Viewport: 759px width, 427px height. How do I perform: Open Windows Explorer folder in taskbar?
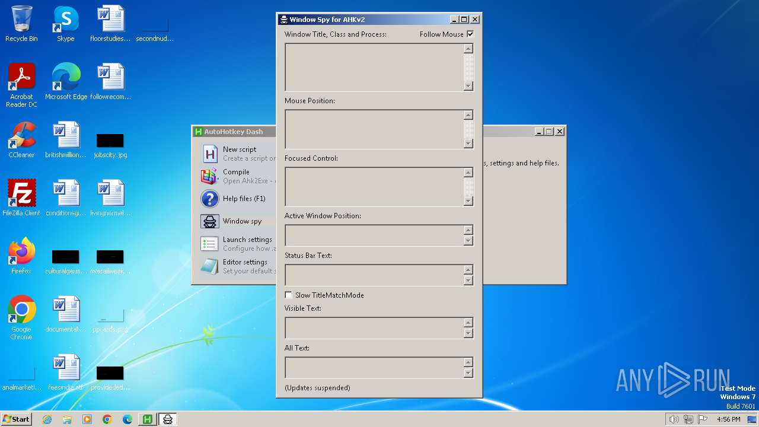(67, 419)
